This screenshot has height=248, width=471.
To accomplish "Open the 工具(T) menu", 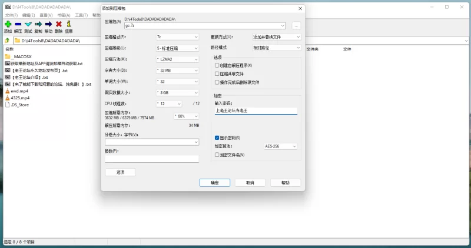I will coord(81,15).
